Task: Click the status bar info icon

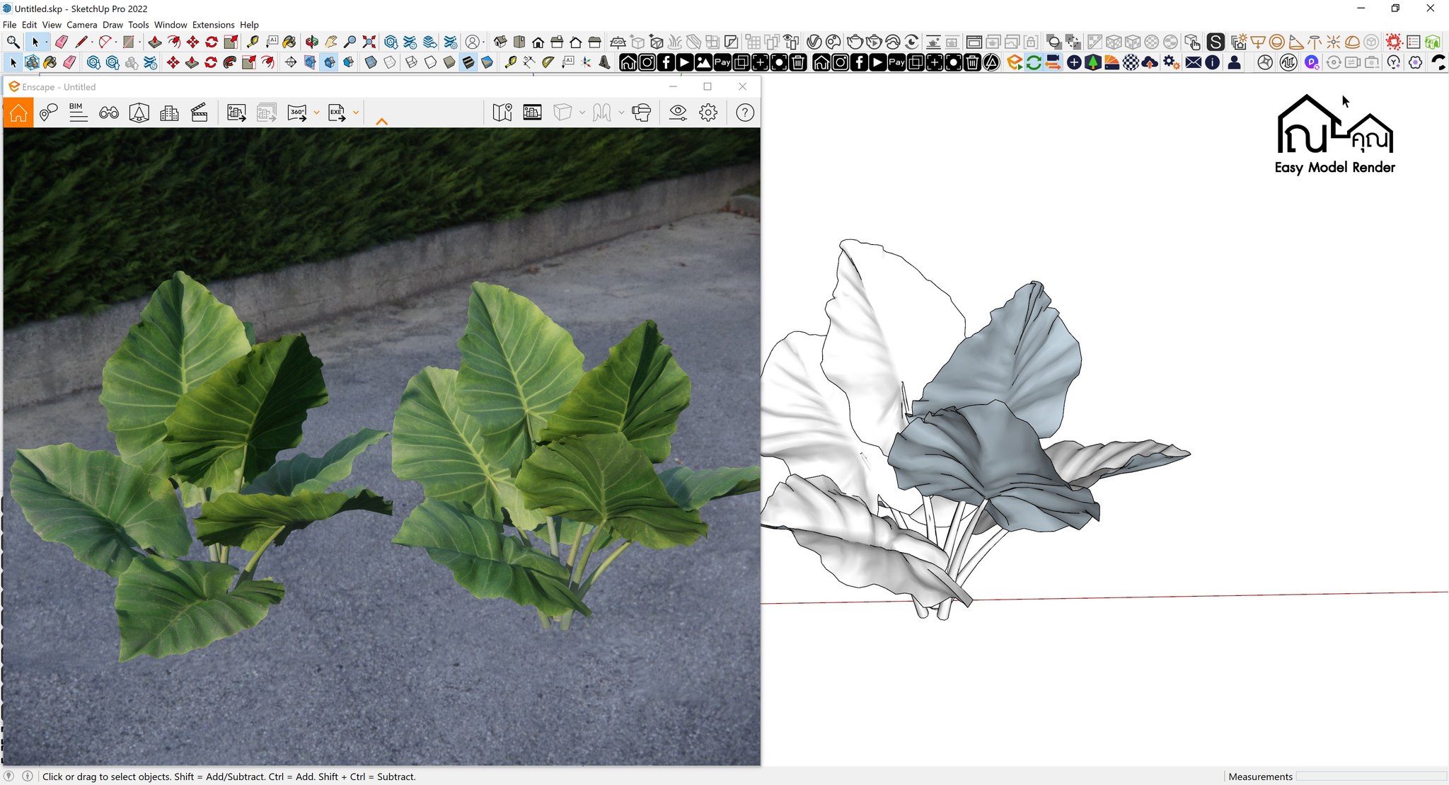Action: coord(28,777)
